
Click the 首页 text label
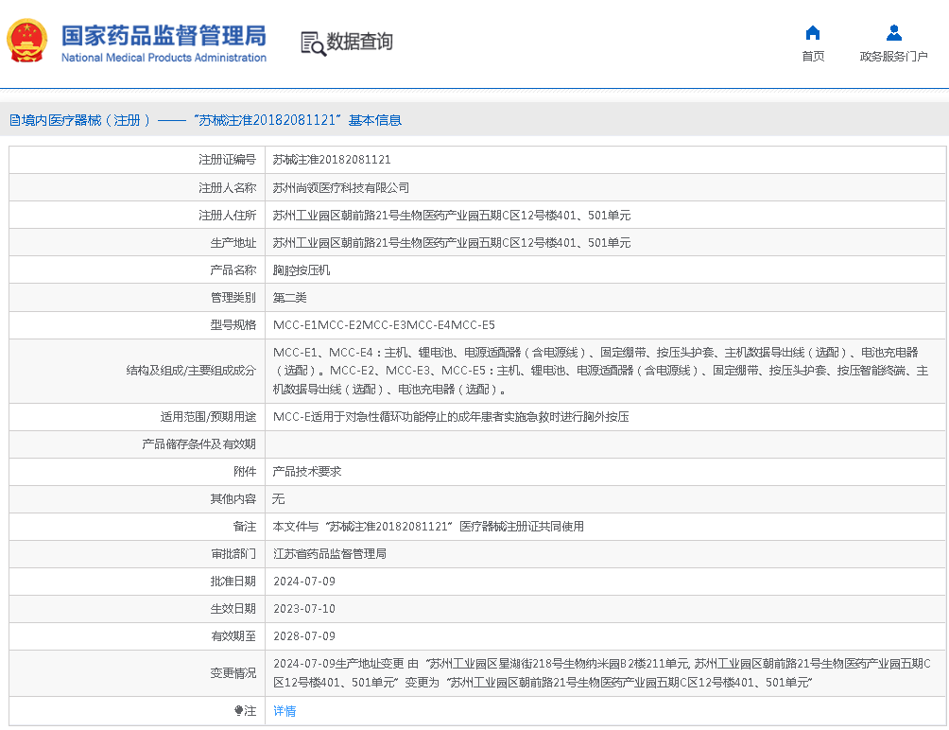click(813, 57)
